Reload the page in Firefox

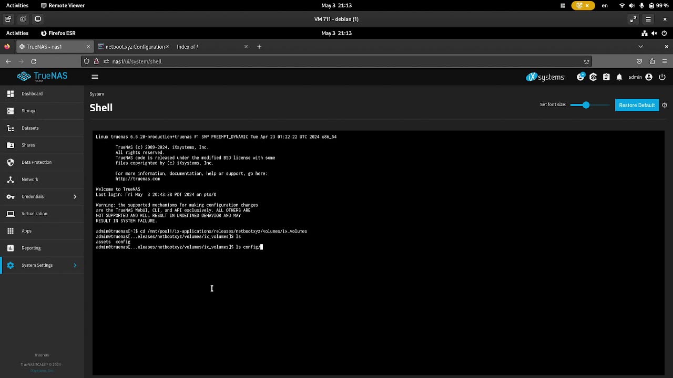pyautogui.click(x=34, y=61)
